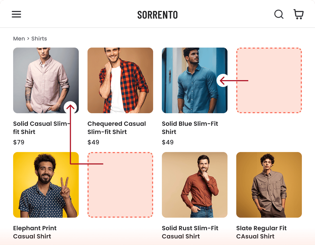Open Slate Regular Fit Casual Shirt photo
The image size is (315, 245).
[269, 185]
